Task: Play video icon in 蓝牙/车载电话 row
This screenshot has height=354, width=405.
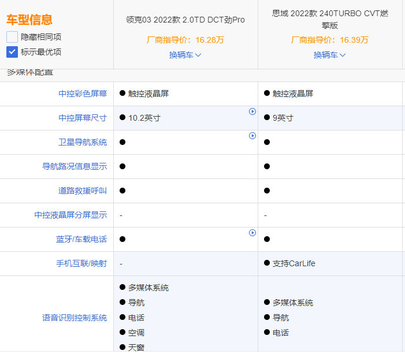Action: [252, 233]
